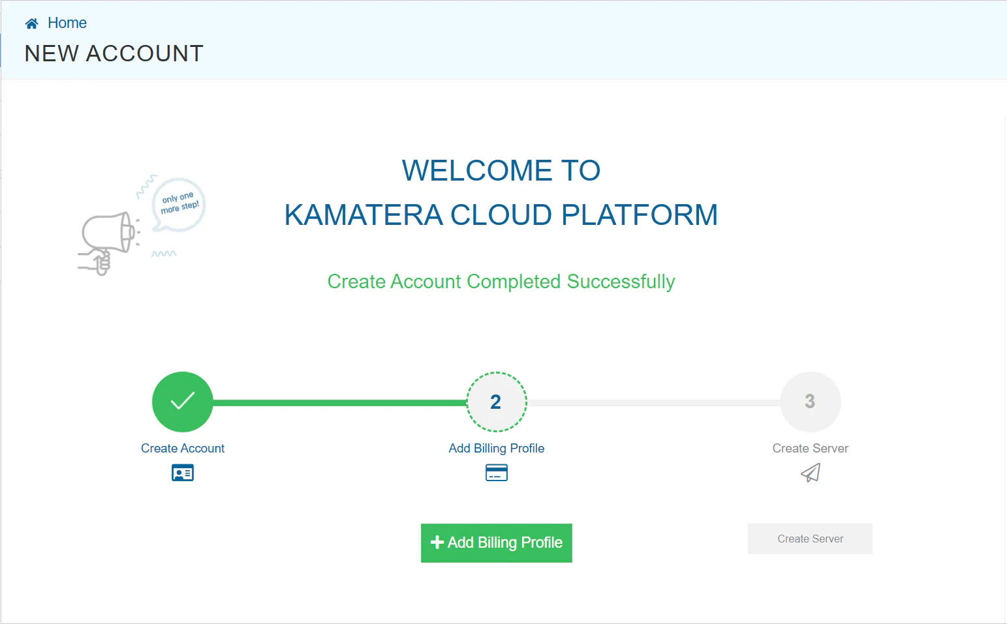
Task: Click the paper plane icon under Create Server
Action: pos(811,473)
